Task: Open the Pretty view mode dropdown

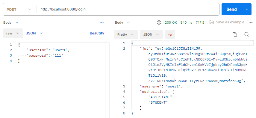Action: pos(126,34)
